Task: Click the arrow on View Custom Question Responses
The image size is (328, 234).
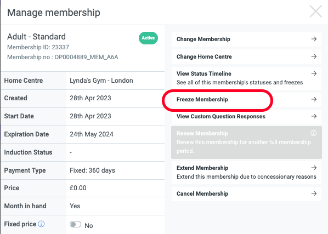Action: 314,116
